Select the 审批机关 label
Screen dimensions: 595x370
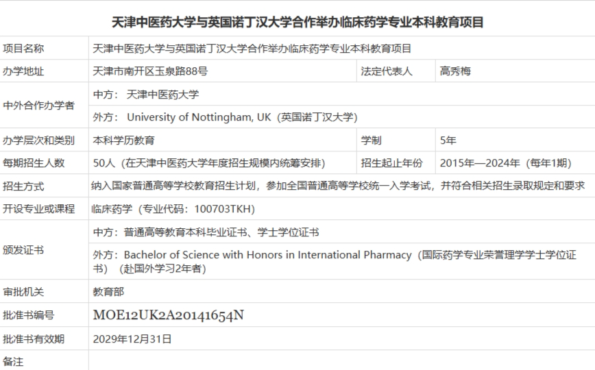pos(23,291)
